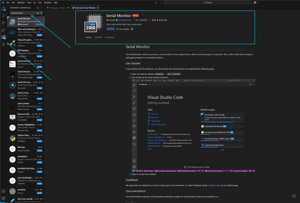Select the Syntax Highlighting extension entry
Image resolution: width=300 pixels, height=203 pixels.
[x=26, y=128]
